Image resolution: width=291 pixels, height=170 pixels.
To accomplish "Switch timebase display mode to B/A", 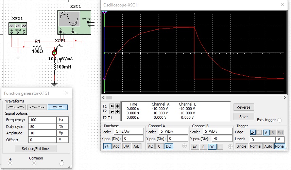I will (x=126, y=146).
